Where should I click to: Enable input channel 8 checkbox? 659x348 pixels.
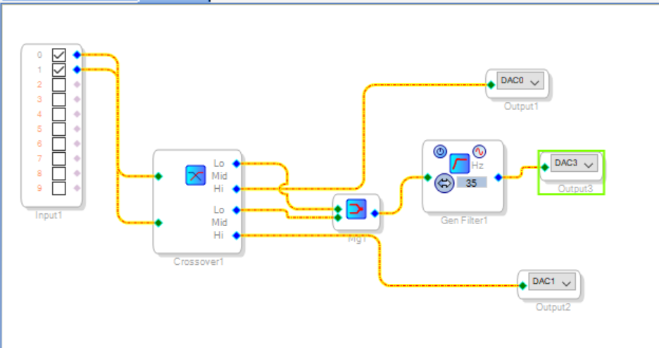(x=59, y=173)
